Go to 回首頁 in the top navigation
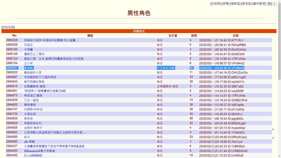Screen dimensions: 281x158 pos(215,4)
